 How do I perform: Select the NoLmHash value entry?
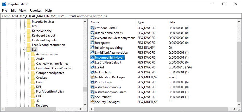point(103,72)
